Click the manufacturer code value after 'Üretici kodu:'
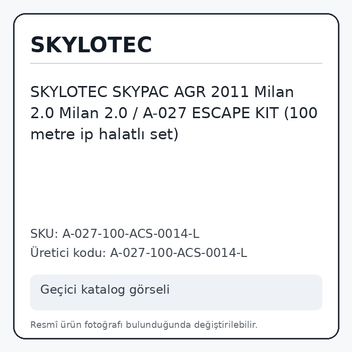Screen dimensions: 352x352 click(x=179, y=252)
